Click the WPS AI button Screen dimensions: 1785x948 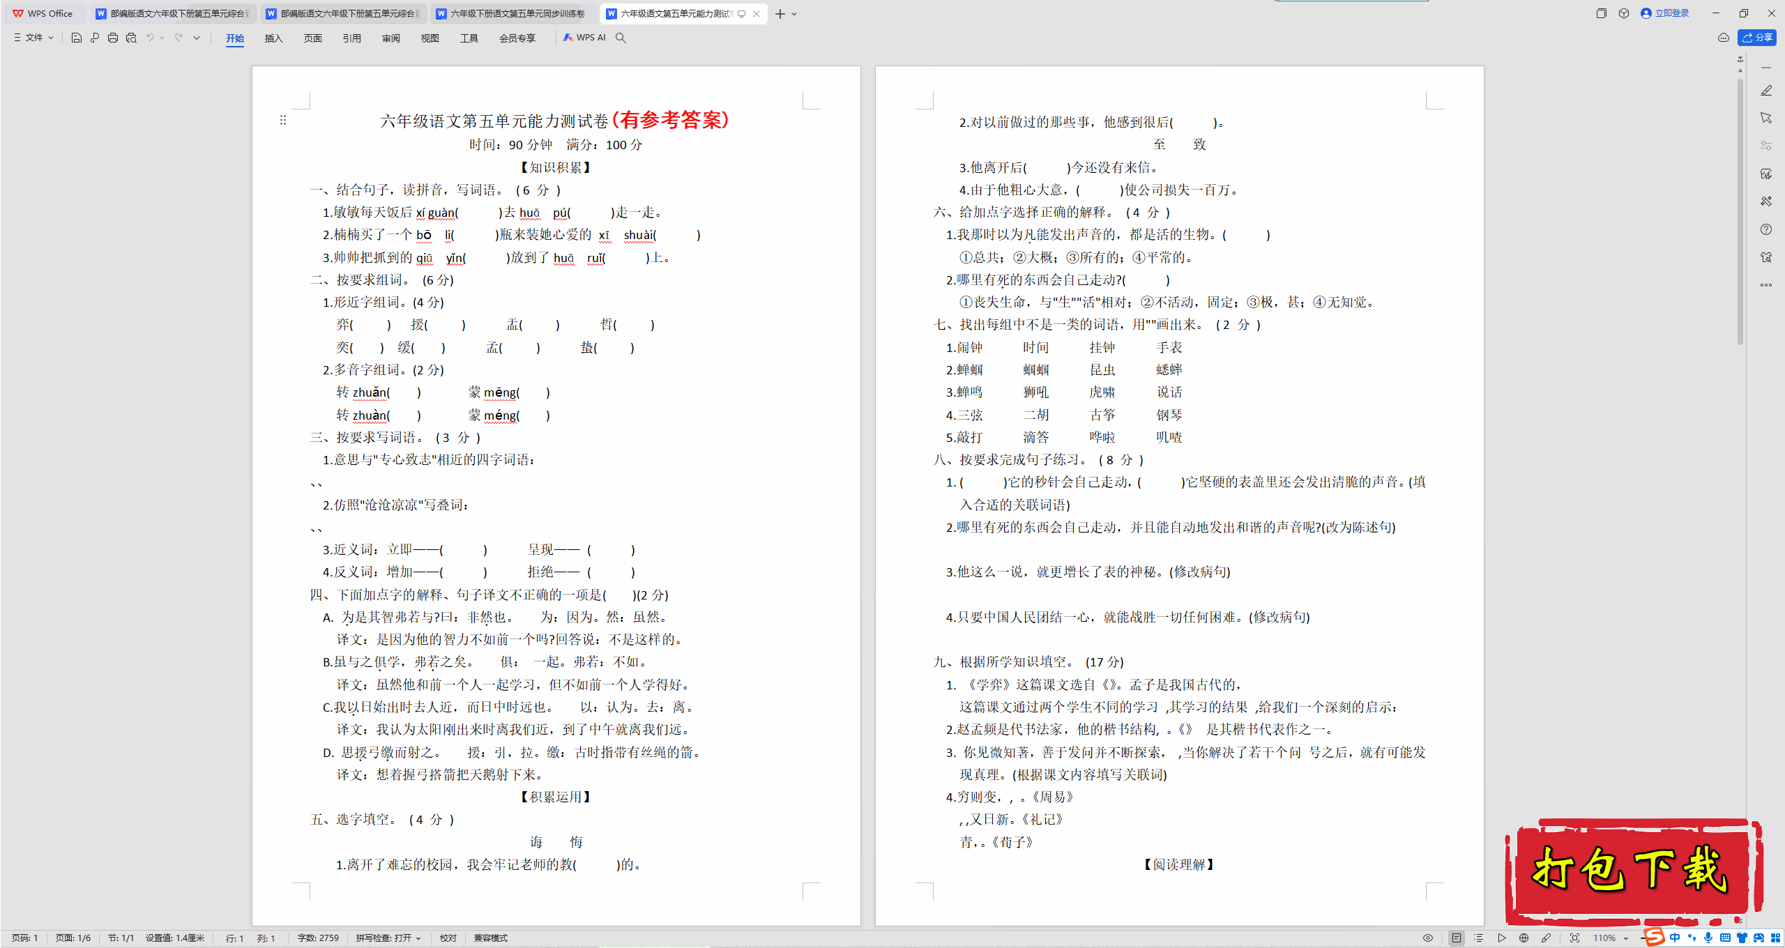584,38
